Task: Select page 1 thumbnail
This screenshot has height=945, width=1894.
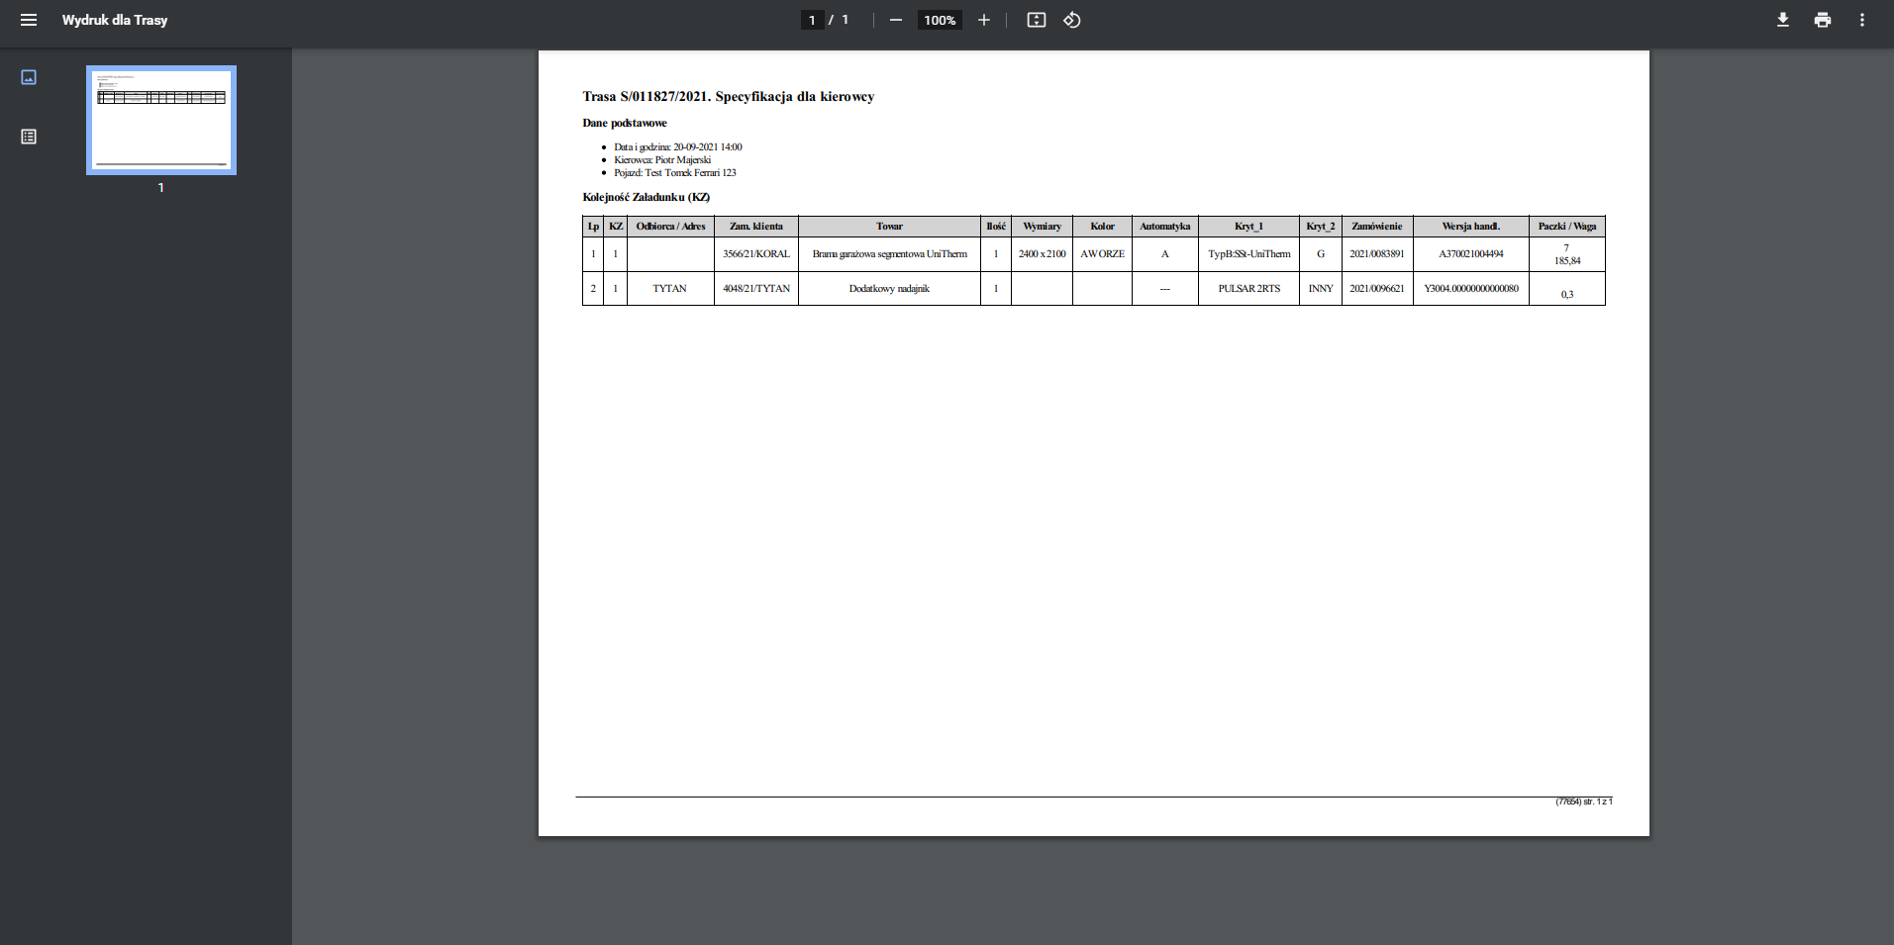Action: pos(161,120)
